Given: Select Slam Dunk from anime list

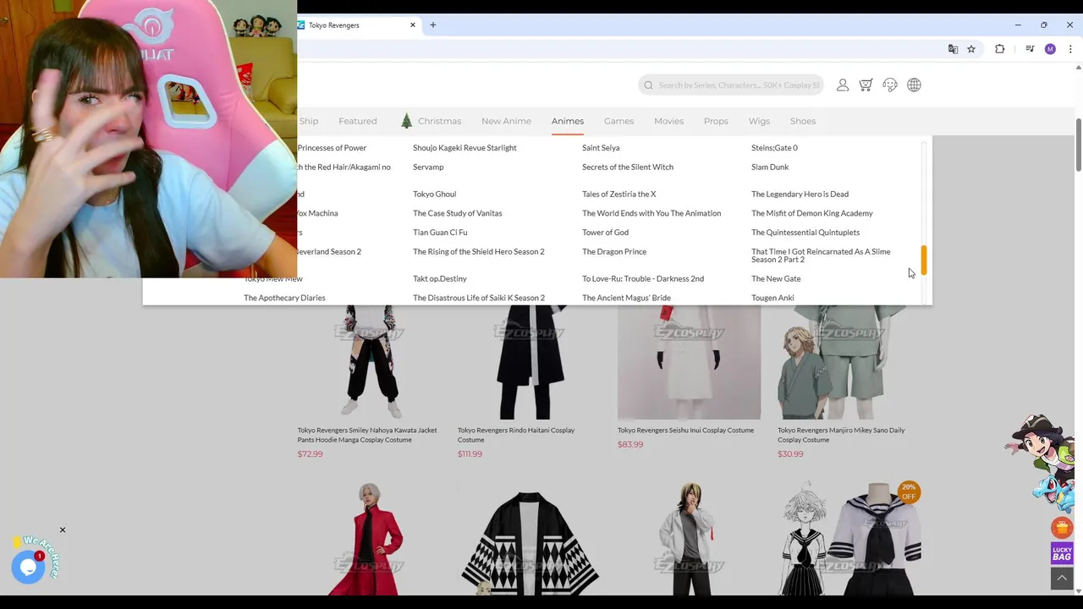Looking at the screenshot, I should [x=770, y=167].
